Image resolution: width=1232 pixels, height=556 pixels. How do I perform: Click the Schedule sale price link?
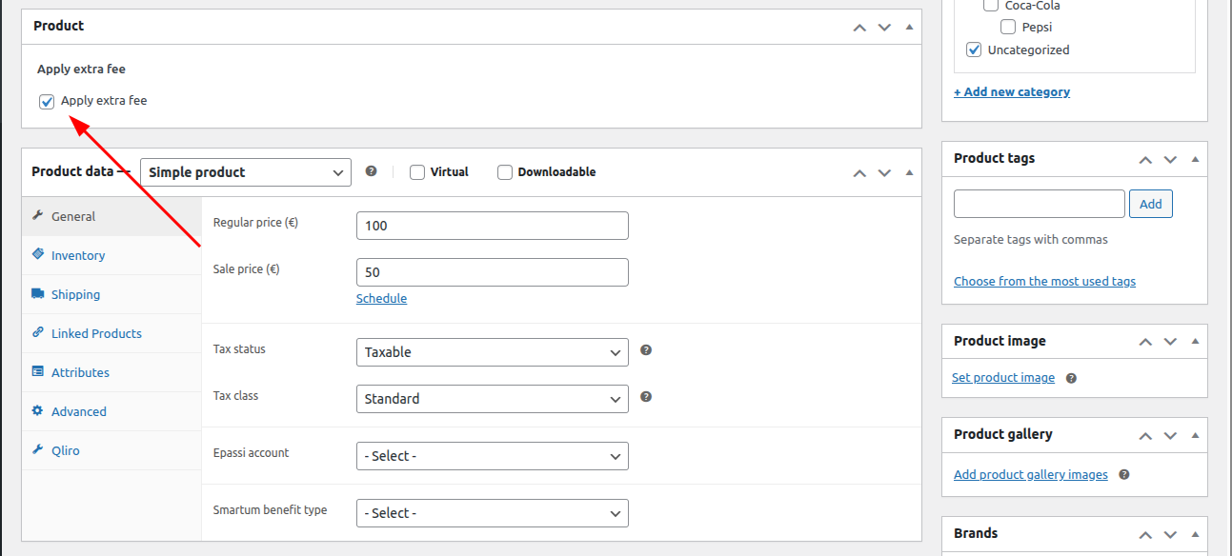point(381,298)
